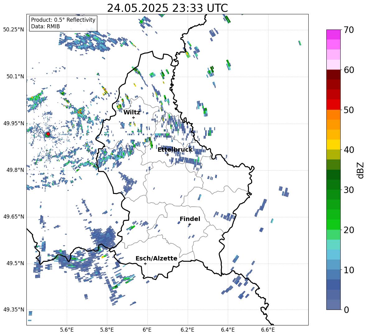Pick the slate-blue swatch just above 0 dBZ
Viewport: 368px width, 336px height.
(333, 305)
